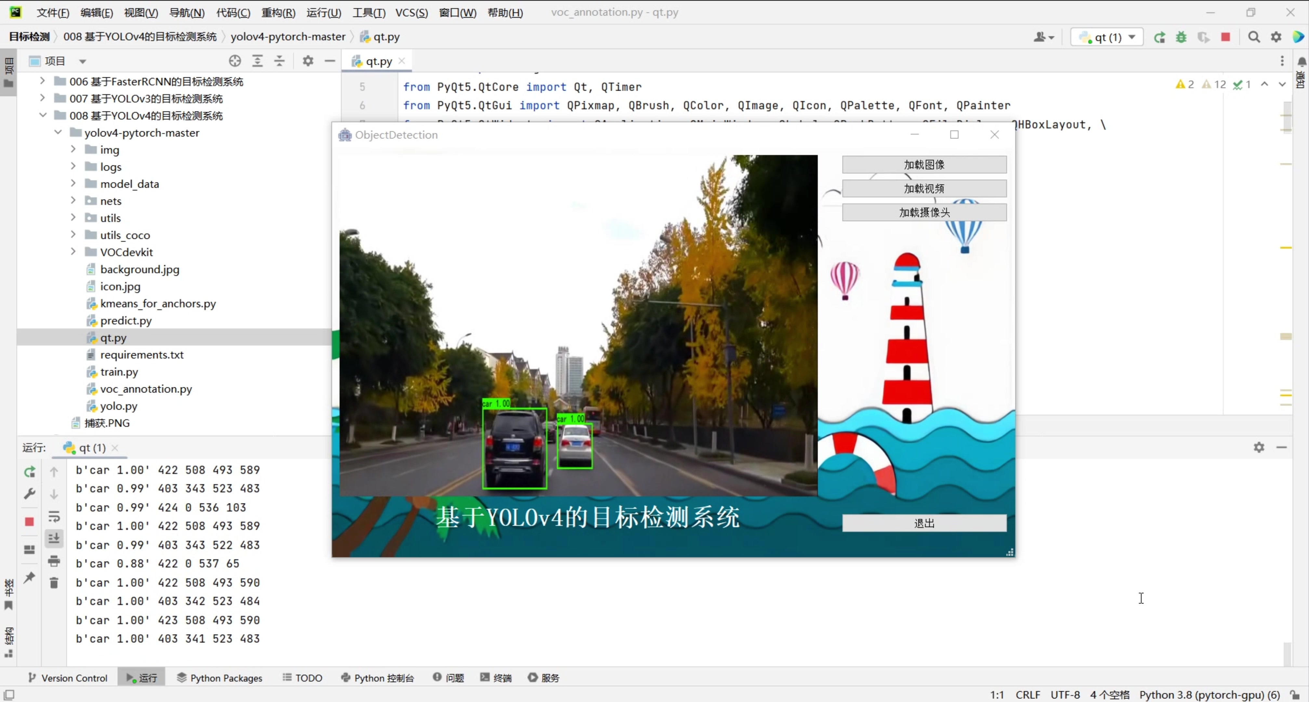Open predict.py in the project tree
The height and width of the screenshot is (702, 1309).
(126, 320)
